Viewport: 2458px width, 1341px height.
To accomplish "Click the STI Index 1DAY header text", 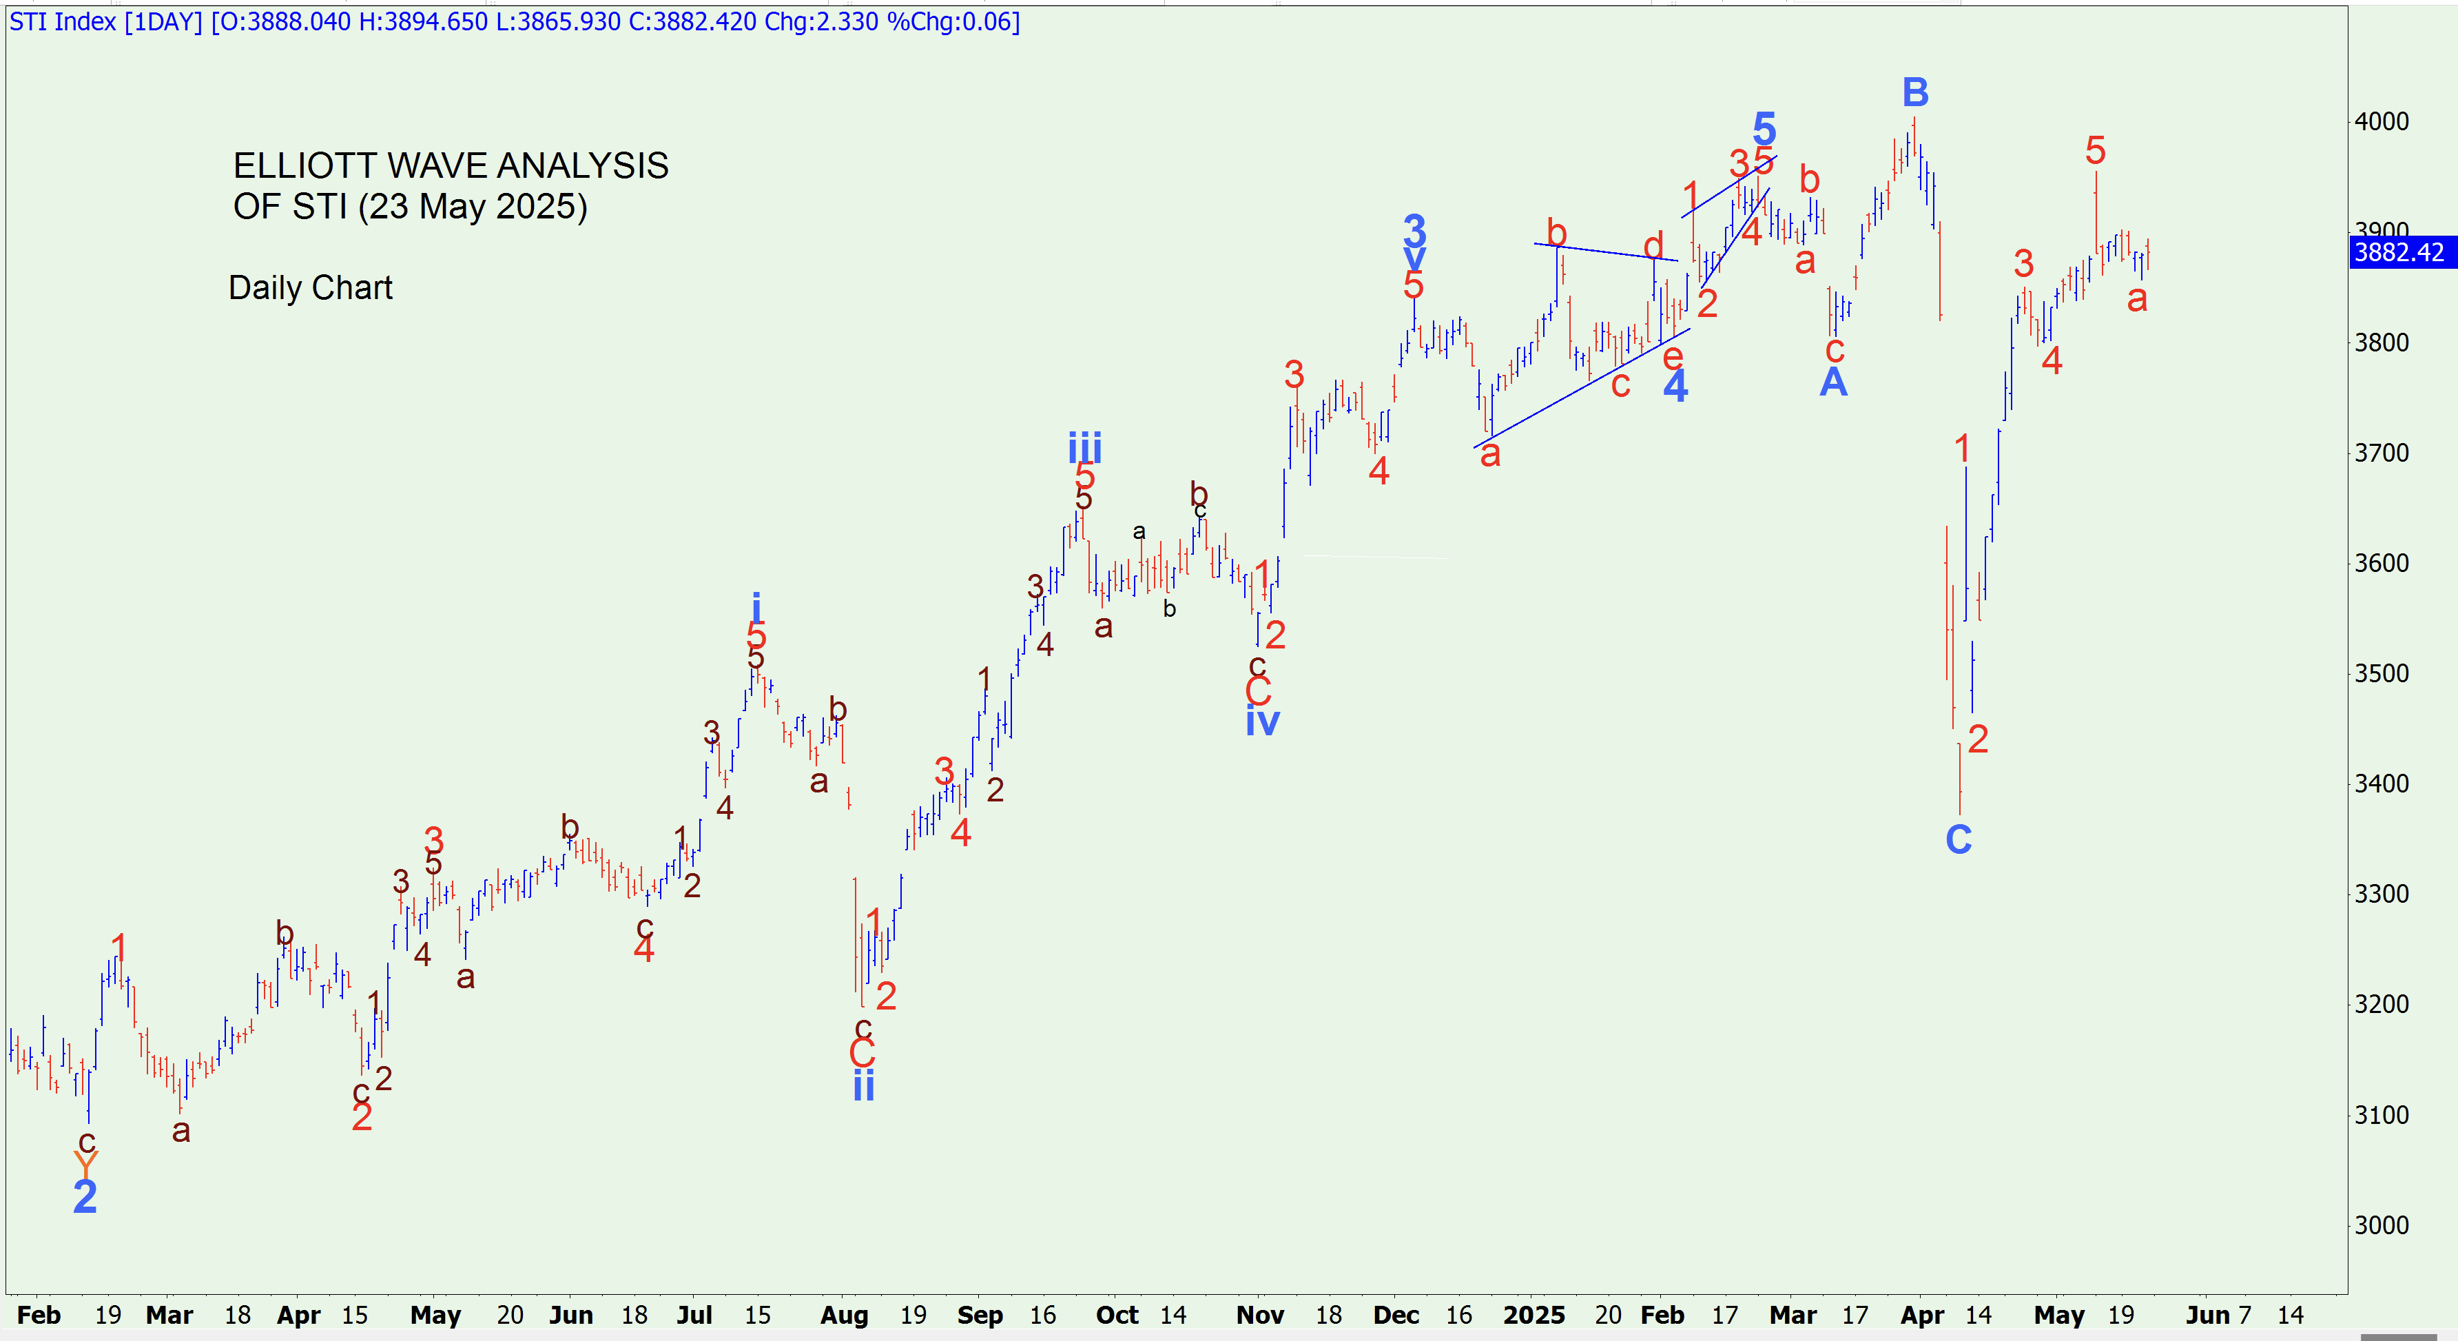I will click(515, 21).
